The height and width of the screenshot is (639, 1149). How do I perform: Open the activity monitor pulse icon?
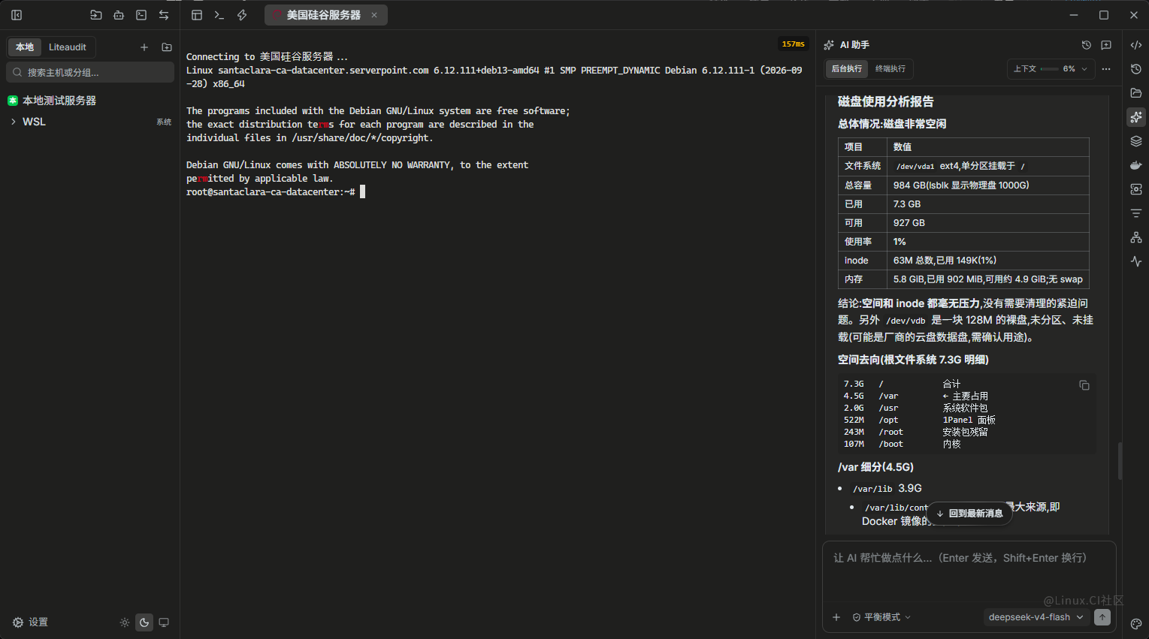tap(1136, 261)
